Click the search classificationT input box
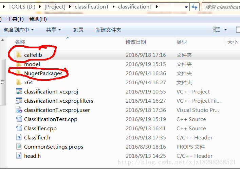This screenshot has width=240, height=169. click(x=221, y=7)
